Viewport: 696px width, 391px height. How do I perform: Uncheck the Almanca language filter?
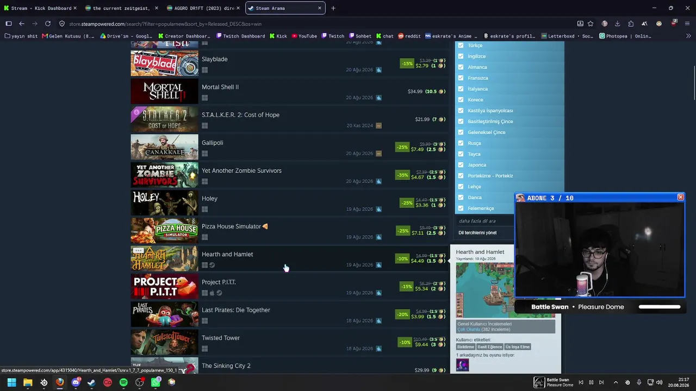(461, 67)
